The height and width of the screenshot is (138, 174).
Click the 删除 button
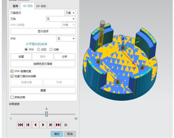pos(43,56)
